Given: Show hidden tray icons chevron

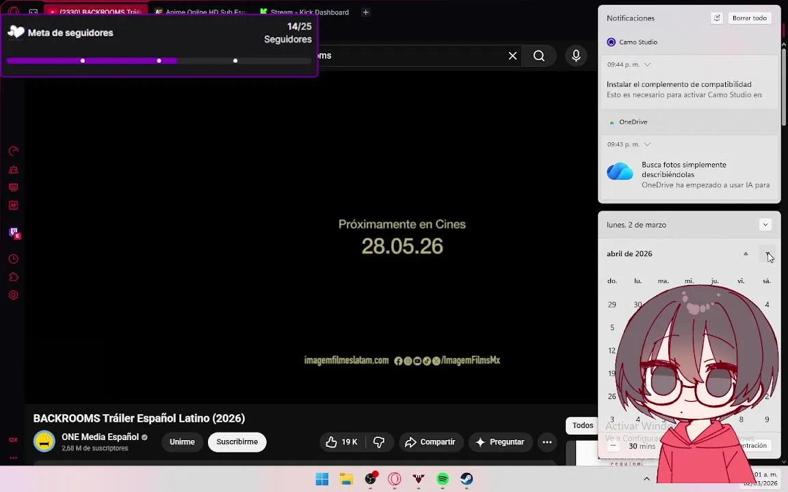Looking at the screenshot, I should [647, 479].
